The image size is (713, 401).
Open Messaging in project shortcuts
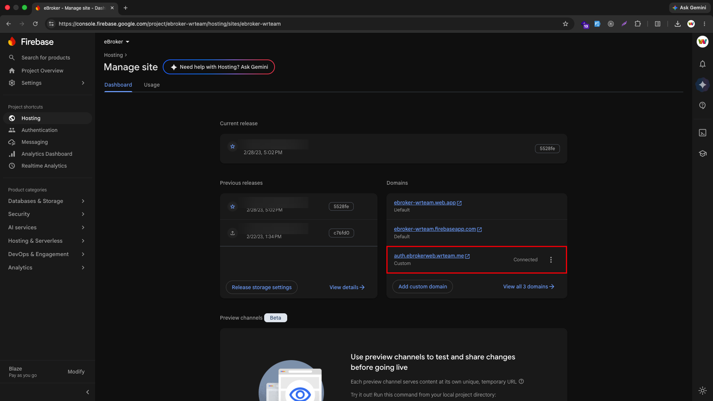48,142
